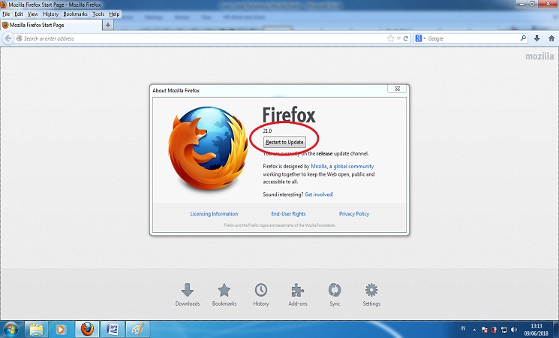The width and height of the screenshot is (559, 338).
Task: Click the network tray icon
Action: click(x=504, y=330)
